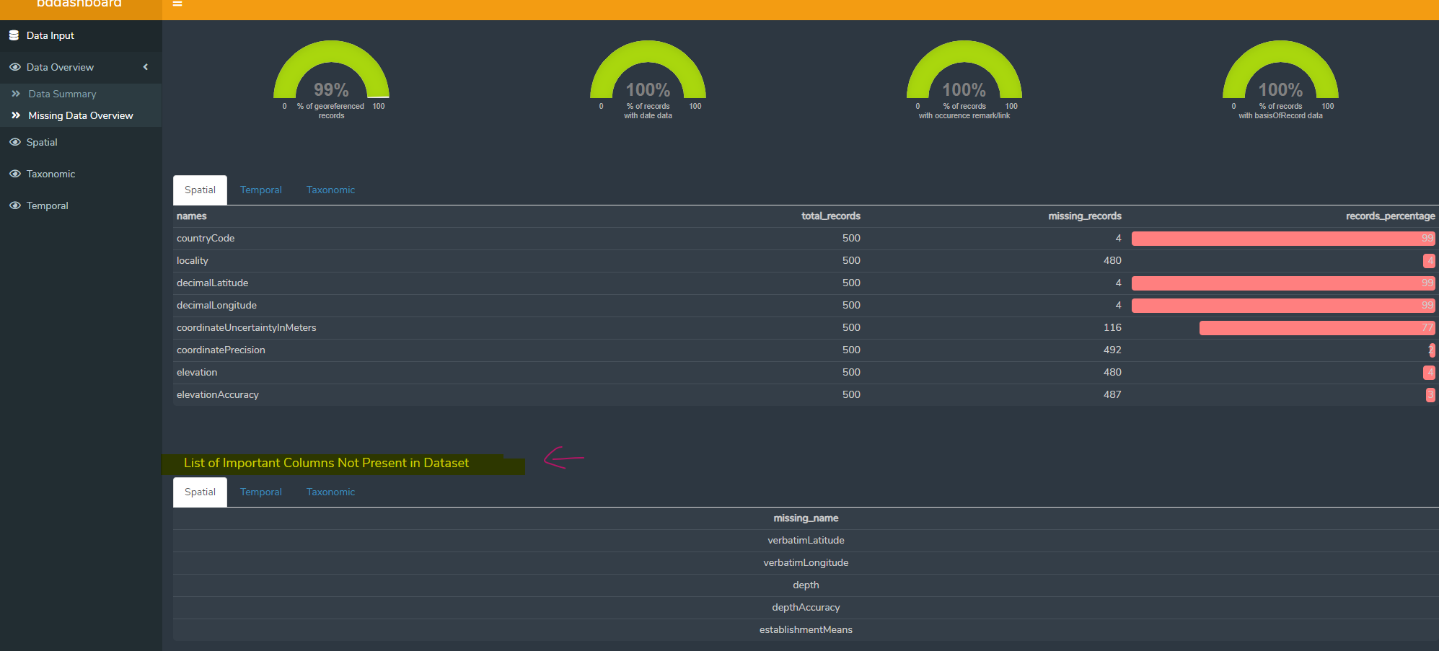The image size is (1439, 651).
Task: Click the 99% georeferenced records gauge
Action: point(331,79)
